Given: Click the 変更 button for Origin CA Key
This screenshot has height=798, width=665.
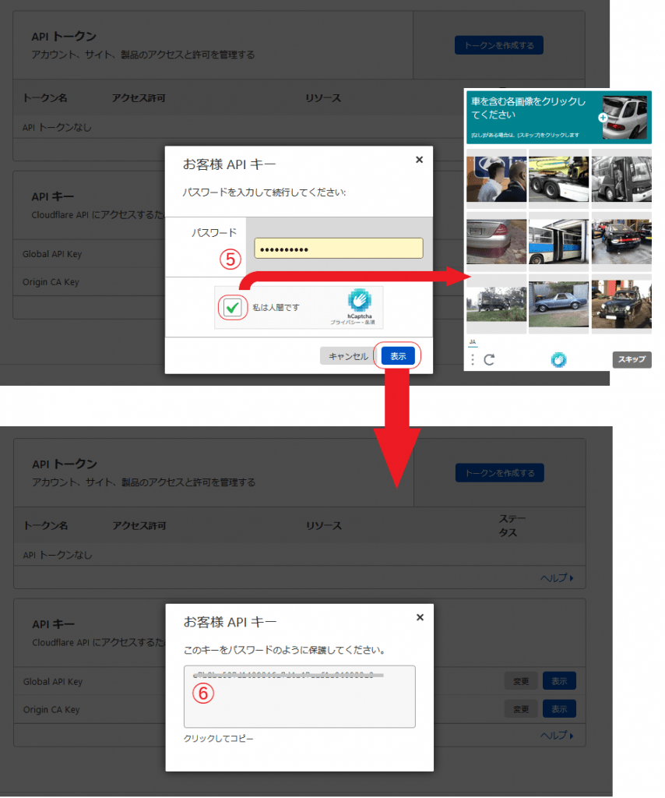Looking at the screenshot, I should pyautogui.click(x=520, y=709).
